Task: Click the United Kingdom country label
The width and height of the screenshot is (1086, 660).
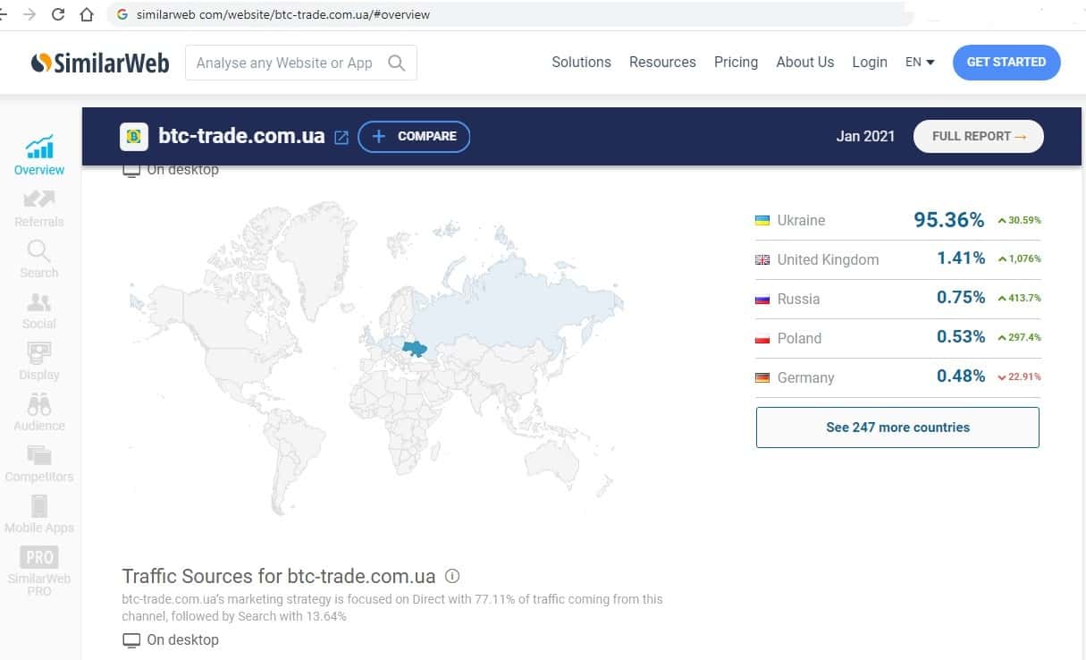Action: (x=828, y=259)
